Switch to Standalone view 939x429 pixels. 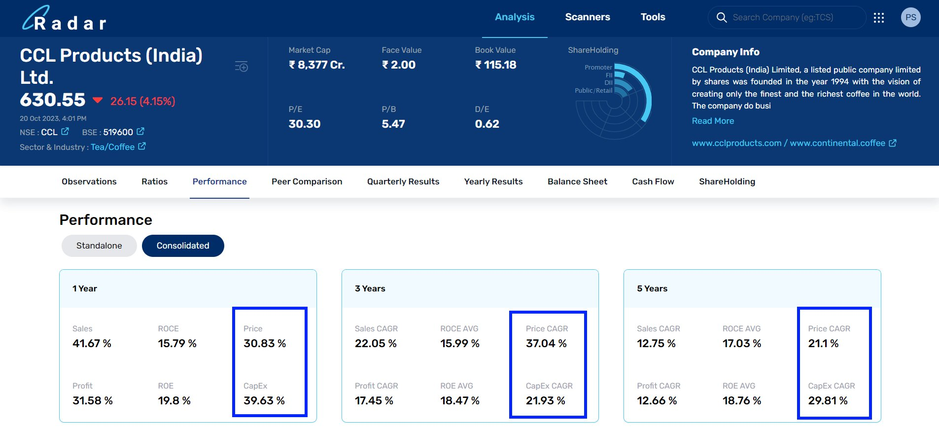coord(99,246)
